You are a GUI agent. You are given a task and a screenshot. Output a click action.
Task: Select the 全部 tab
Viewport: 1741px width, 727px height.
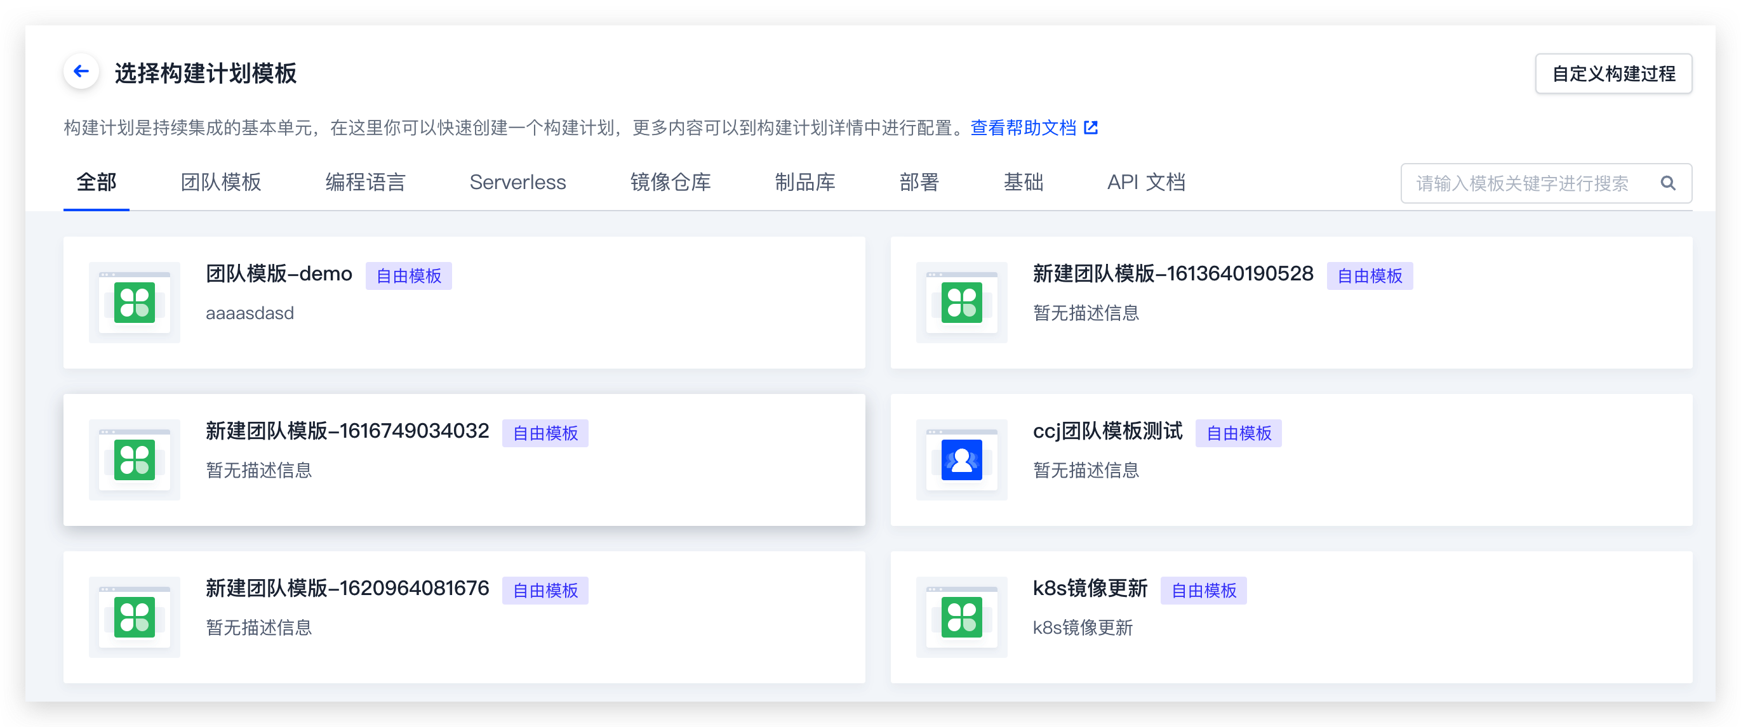(97, 182)
